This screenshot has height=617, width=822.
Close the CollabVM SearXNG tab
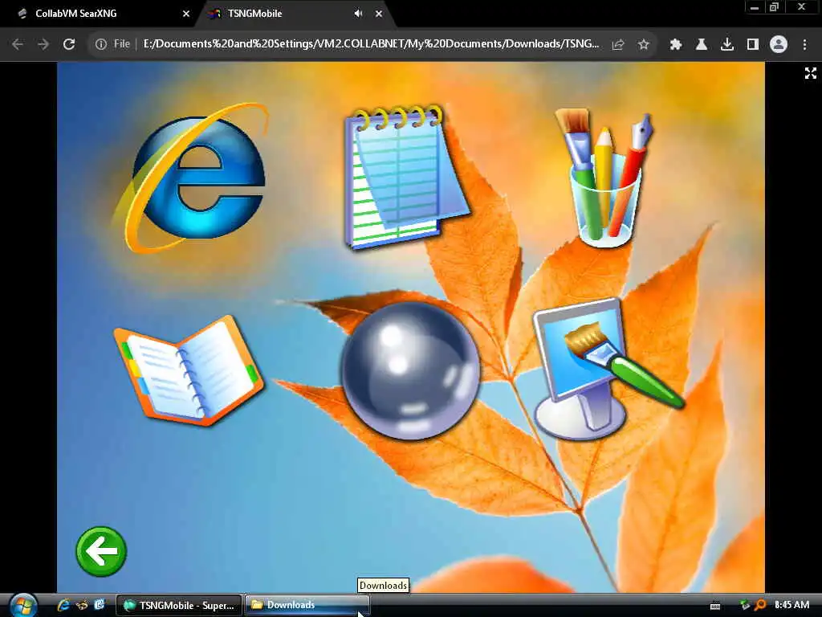pyautogui.click(x=185, y=14)
